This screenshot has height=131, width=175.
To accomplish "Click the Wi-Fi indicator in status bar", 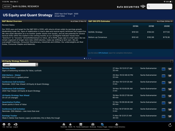I will point(165,2).
